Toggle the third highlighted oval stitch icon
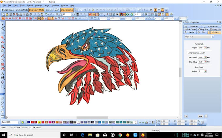Screen dimensions: 222x138 [97, 14]
